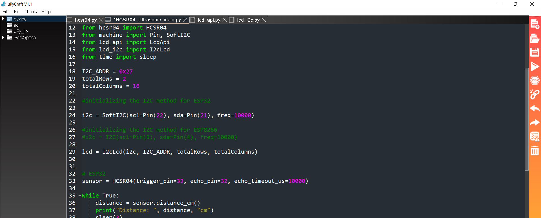Expand the device folder arrow

pyautogui.click(x=3, y=19)
